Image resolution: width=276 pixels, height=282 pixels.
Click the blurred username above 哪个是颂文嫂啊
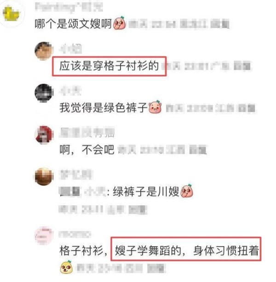point(69,7)
